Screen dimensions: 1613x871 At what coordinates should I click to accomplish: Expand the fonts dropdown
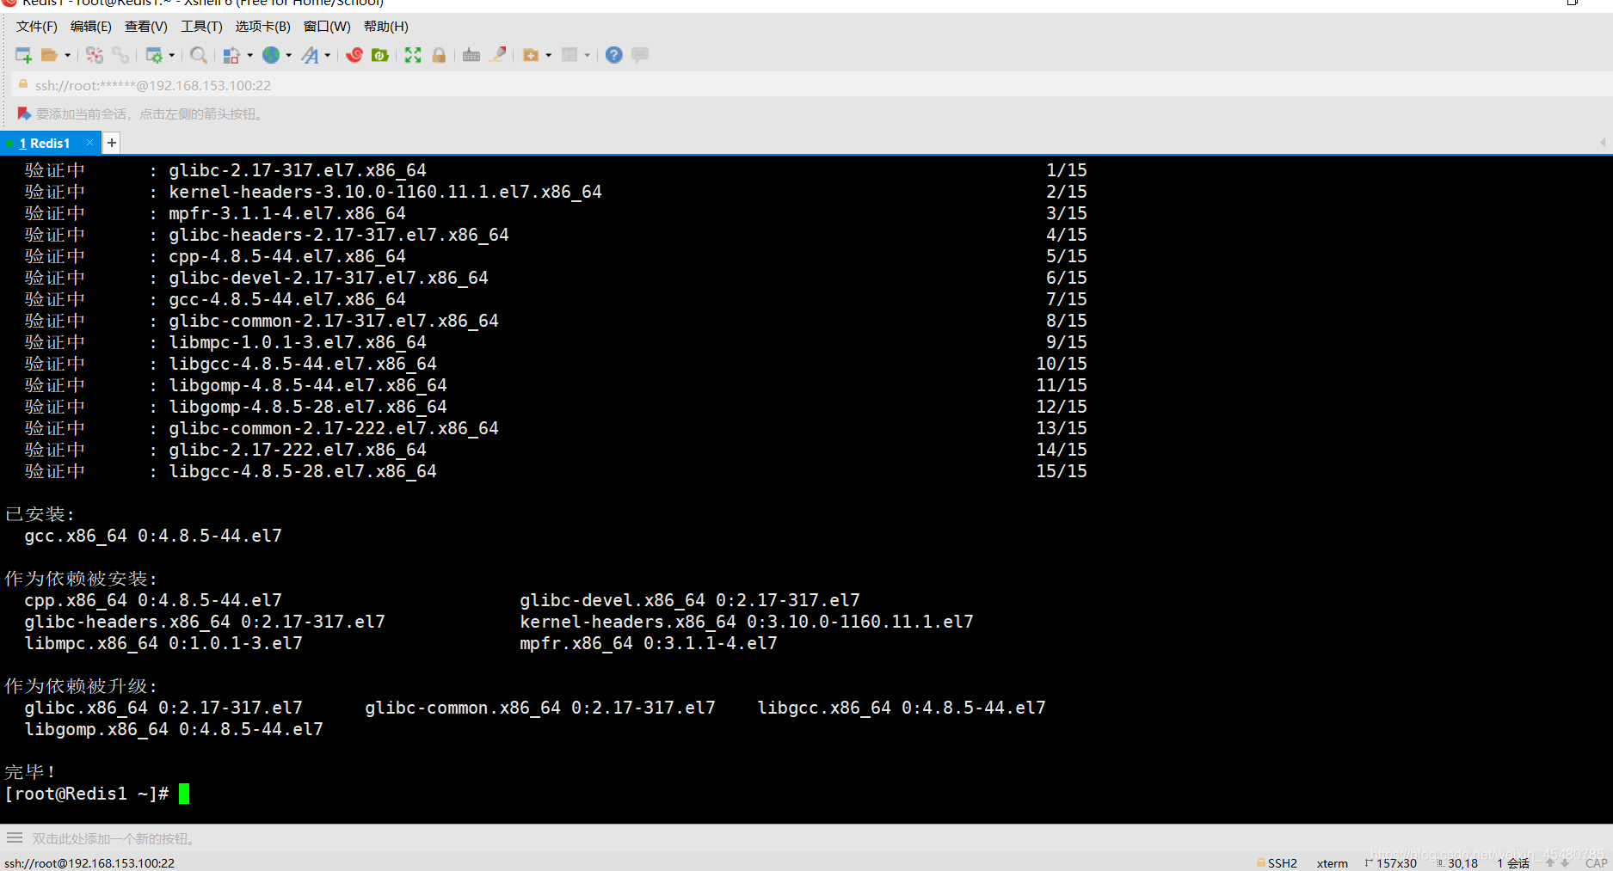pos(327,55)
